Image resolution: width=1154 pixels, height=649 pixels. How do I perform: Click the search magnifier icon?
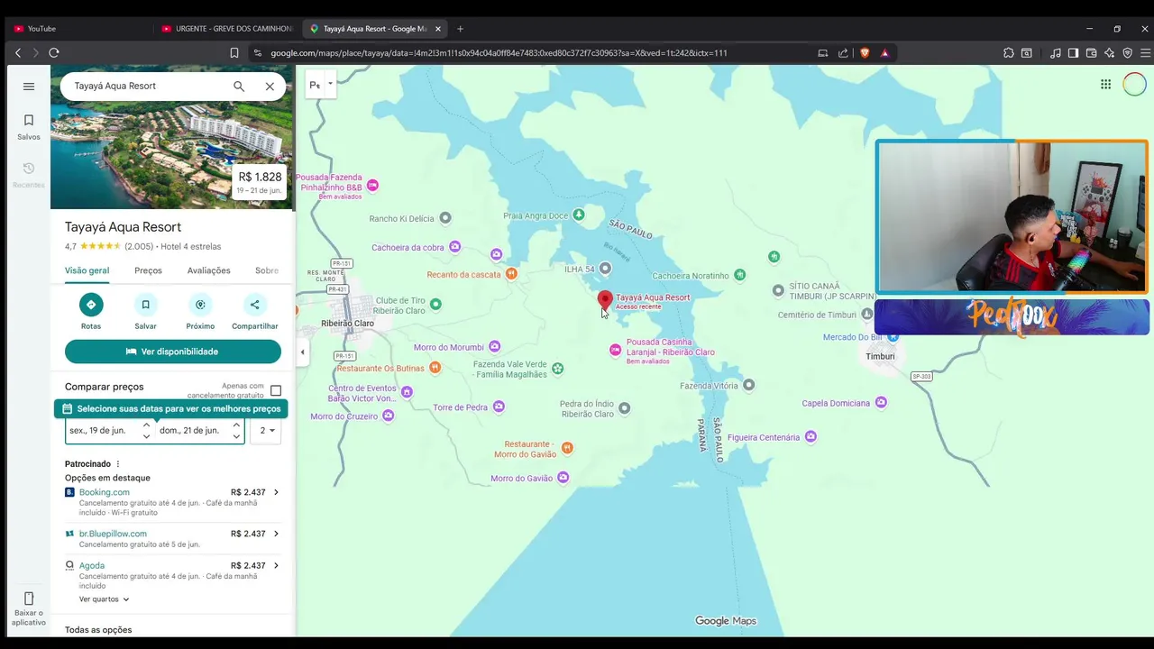pos(239,87)
